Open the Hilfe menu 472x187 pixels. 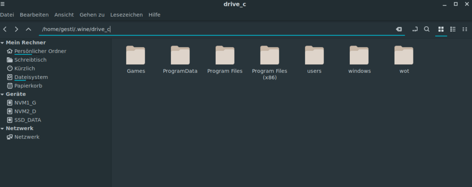[x=154, y=15]
